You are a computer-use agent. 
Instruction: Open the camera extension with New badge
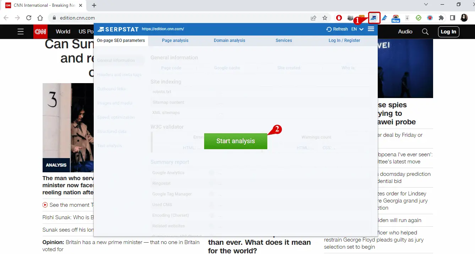pos(395,18)
